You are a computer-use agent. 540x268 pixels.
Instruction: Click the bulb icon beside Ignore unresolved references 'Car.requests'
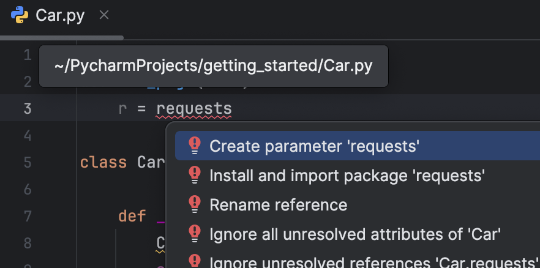[195, 261]
